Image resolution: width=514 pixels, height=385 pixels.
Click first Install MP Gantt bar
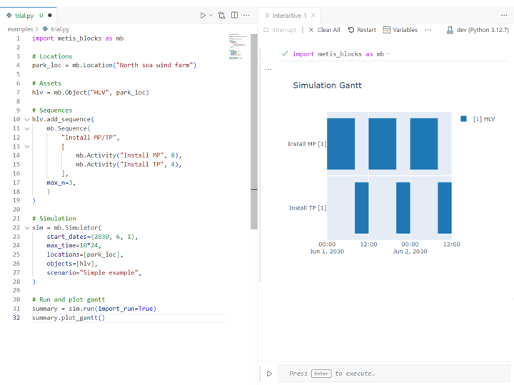click(341, 144)
